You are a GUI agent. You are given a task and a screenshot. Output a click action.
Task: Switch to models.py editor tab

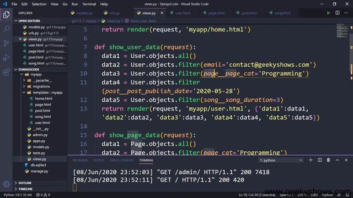[x=84, y=13]
